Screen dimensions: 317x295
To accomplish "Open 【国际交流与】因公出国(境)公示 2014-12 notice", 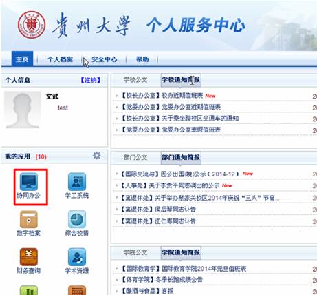I will click(x=180, y=174).
